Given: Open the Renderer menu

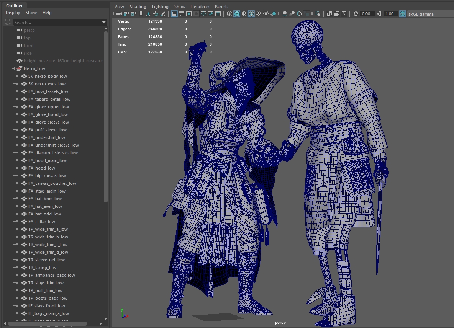Looking at the screenshot, I should 200,7.
